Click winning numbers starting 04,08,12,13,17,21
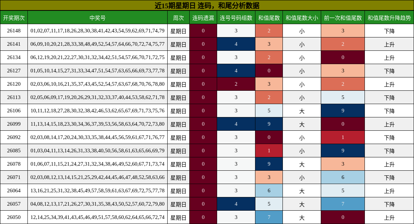This screenshot has height=224, width=414. pos(98,204)
